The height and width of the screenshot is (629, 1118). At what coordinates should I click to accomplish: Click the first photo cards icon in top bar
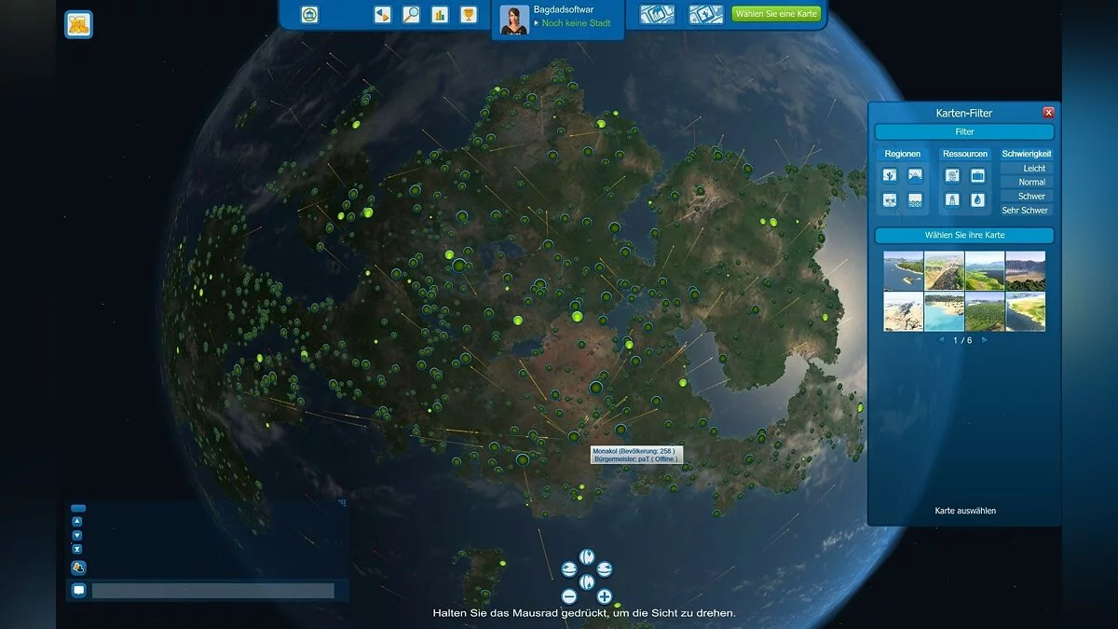tap(657, 14)
